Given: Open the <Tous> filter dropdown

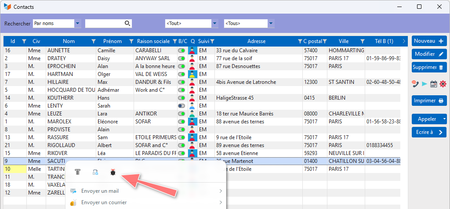Looking at the screenshot, I should tap(271, 23).
